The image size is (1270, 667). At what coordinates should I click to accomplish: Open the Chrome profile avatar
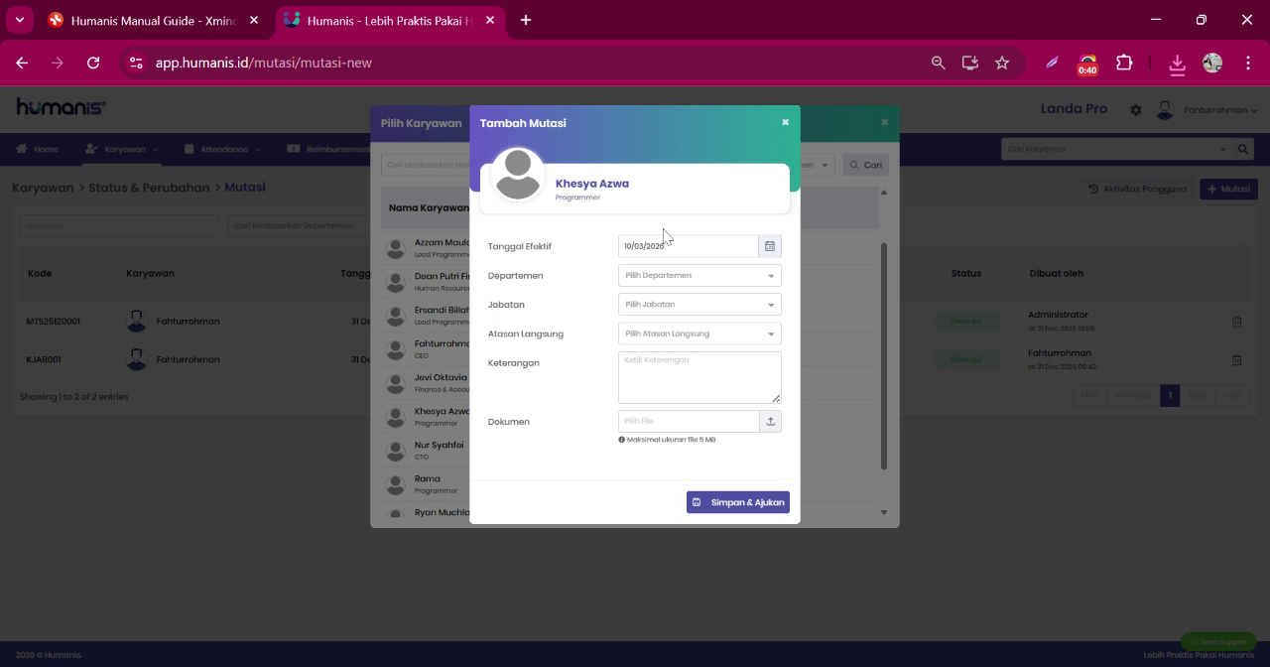coord(1212,63)
